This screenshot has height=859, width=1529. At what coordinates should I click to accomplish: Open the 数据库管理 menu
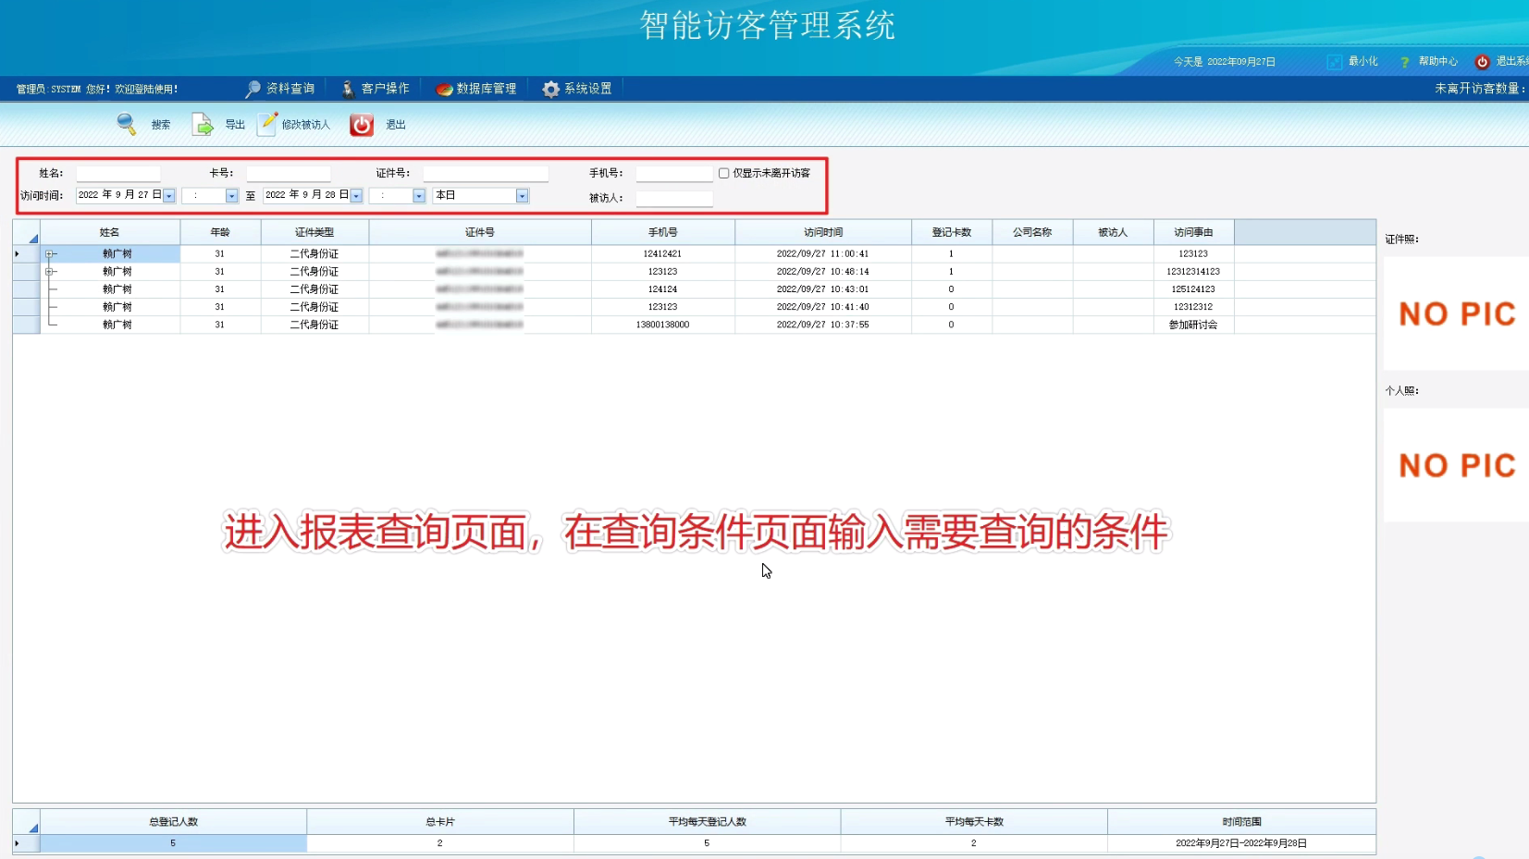[x=476, y=89]
